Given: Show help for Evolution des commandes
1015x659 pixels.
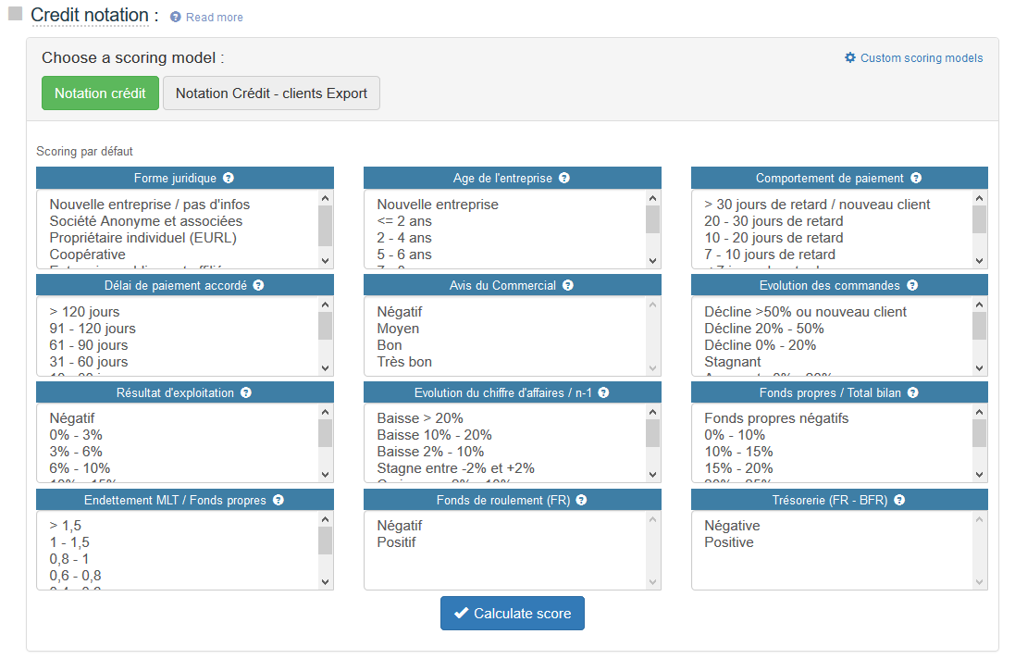Looking at the screenshot, I should [912, 286].
